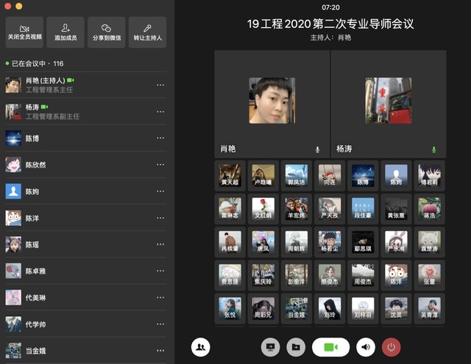Click the screen share icon in bottom toolbar
The width and height of the screenshot is (471, 364).
tap(270, 347)
